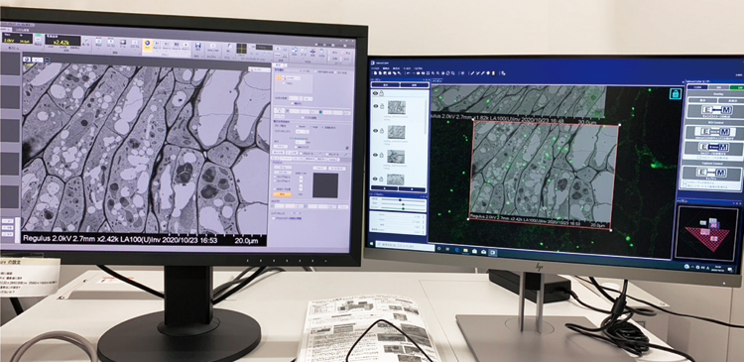Select the green rightmost tab in control panel

pyautogui.click(x=737, y=87)
